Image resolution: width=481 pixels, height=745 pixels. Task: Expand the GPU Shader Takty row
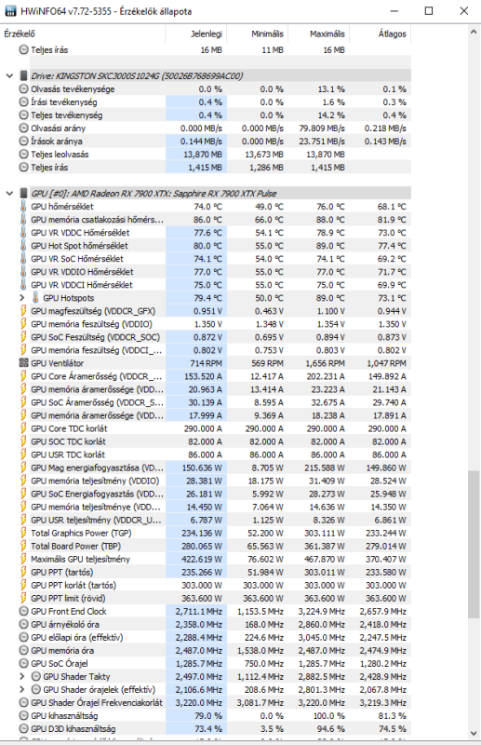coord(21,677)
